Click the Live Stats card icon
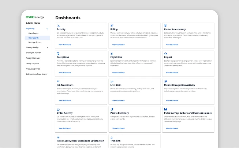This screenshot has width=239, height=148. pos(112,82)
